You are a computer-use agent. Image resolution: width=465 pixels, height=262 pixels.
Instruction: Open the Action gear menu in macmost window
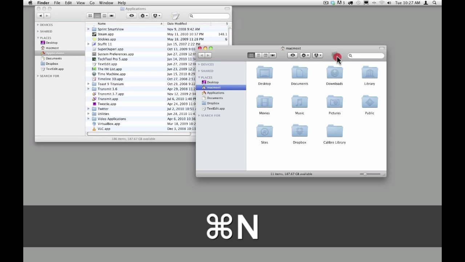click(305, 55)
